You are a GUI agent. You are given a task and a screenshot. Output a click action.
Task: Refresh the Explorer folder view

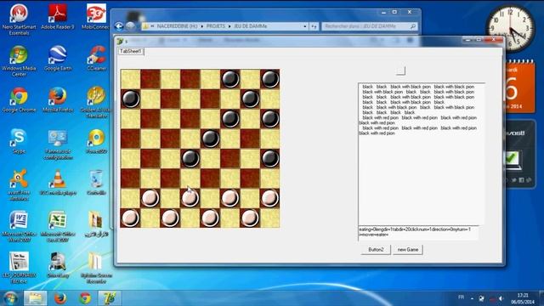314,26
